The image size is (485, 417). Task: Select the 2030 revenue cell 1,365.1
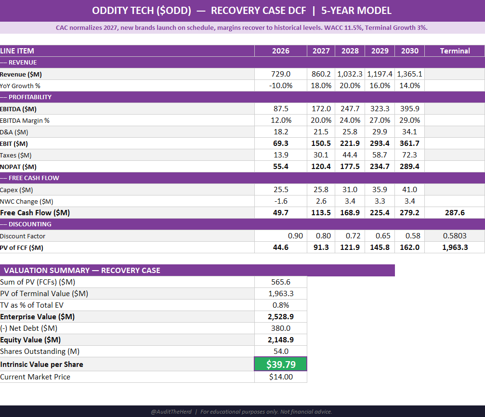[x=409, y=74]
